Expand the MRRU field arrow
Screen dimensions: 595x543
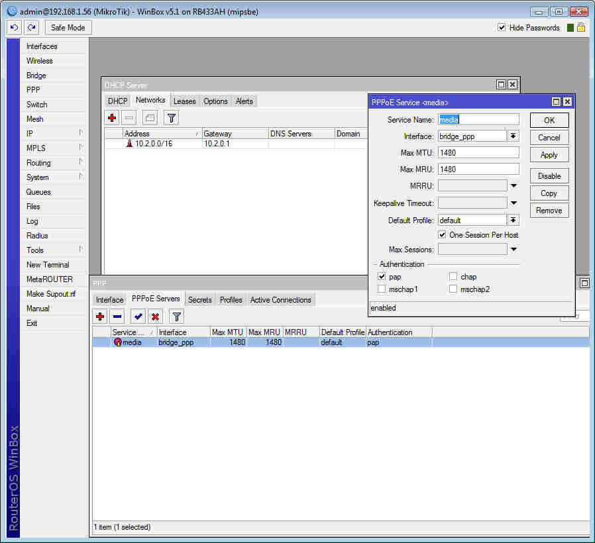(x=514, y=186)
